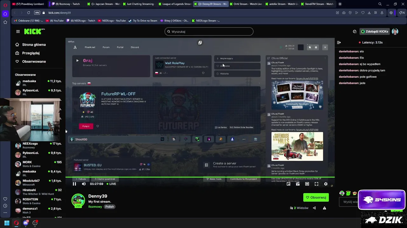Click the user avatar in Kick header
This screenshot has height=228, width=407.
point(395,31)
